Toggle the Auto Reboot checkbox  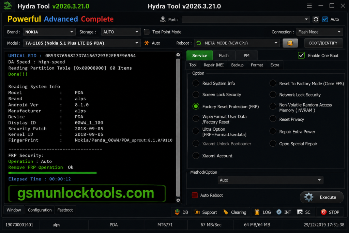(195, 195)
